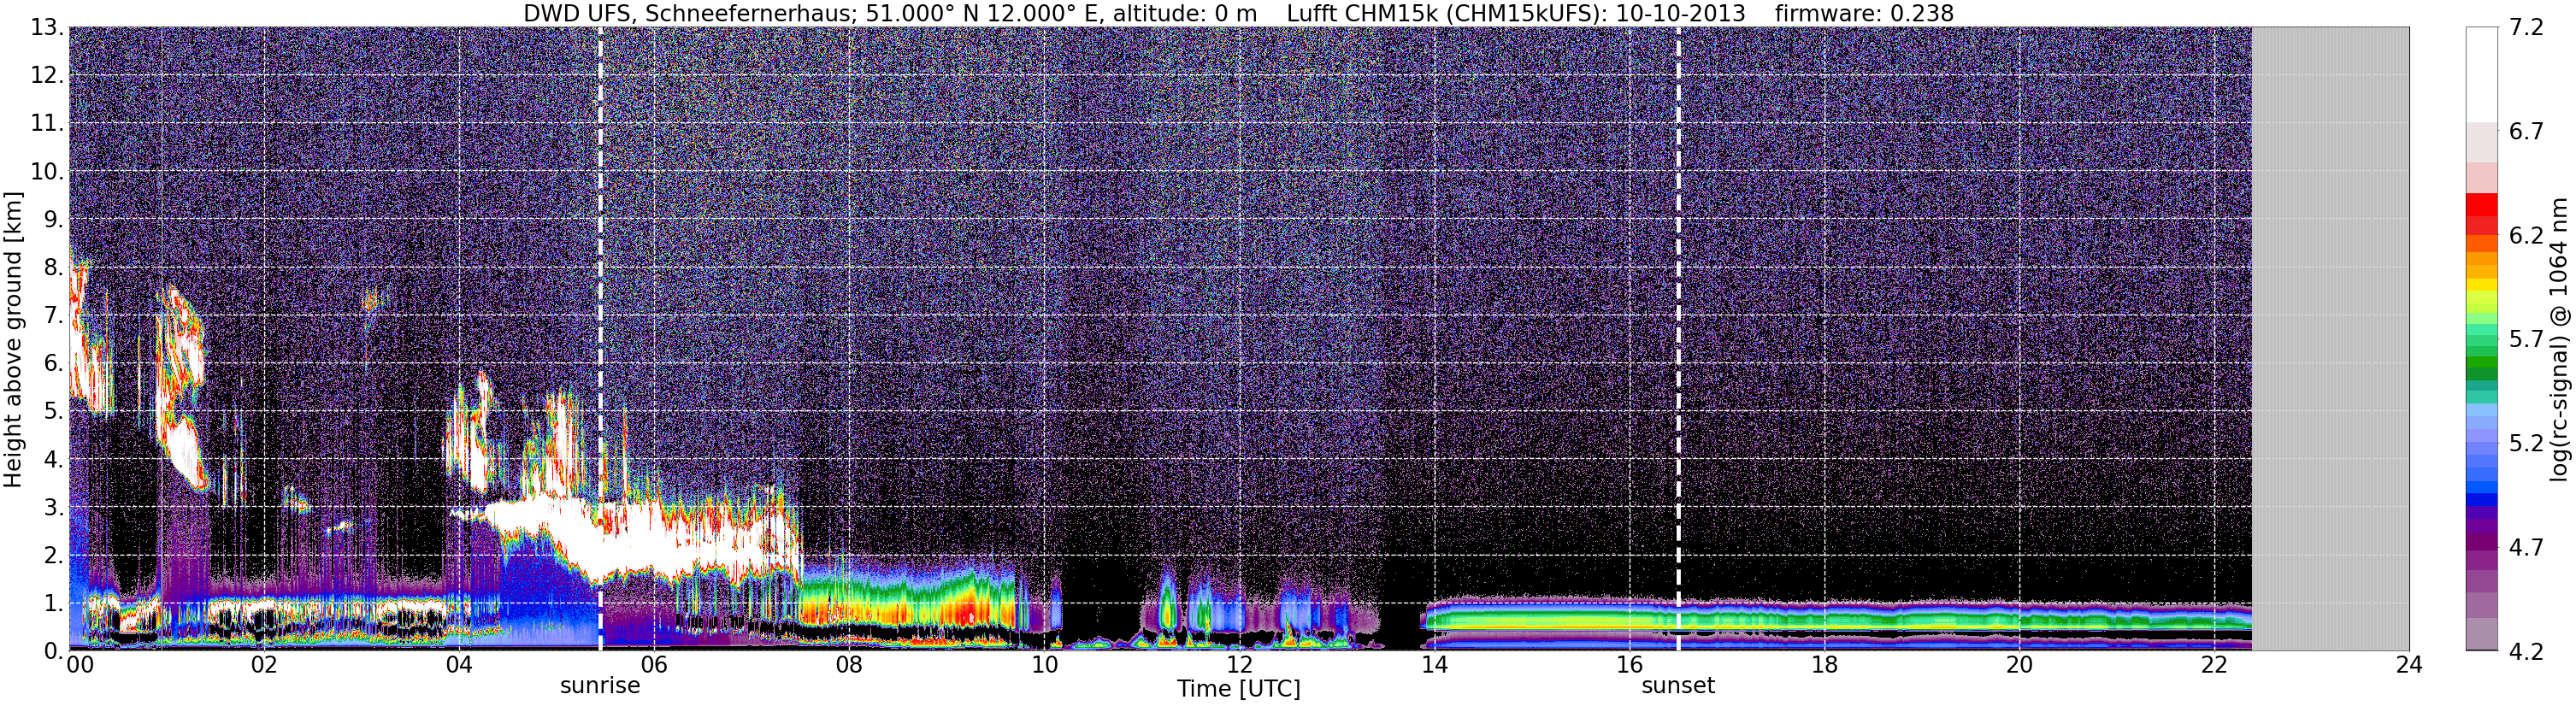Screen dimensions: 2576x706
Task: Click the colorbar tick label "6.7"
Action: tap(2526, 132)
